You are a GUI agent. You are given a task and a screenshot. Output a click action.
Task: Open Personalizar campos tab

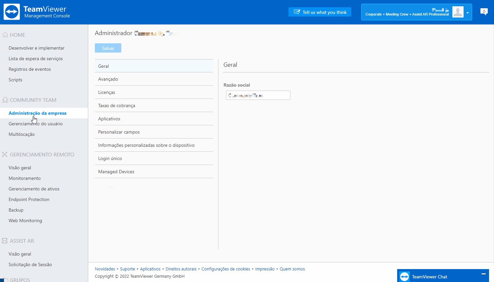click(x=154, y=132)
